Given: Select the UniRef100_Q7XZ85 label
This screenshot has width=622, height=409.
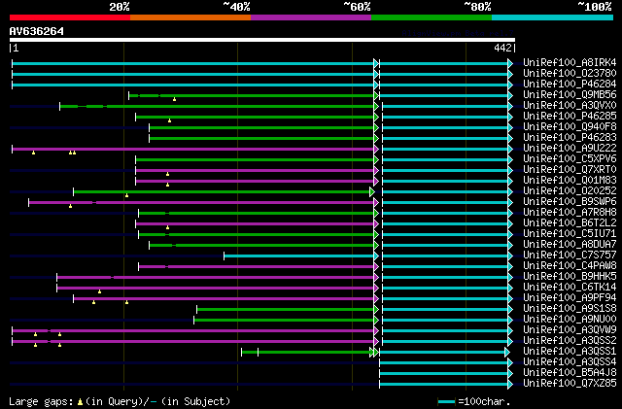Looking at the screenshot, I should point(570,384).
